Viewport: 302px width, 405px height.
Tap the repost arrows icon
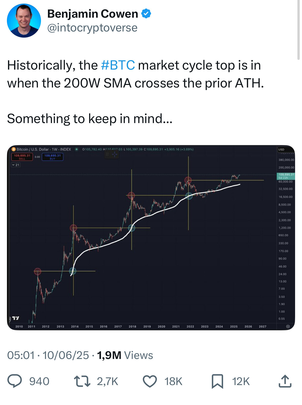(82, 381)
